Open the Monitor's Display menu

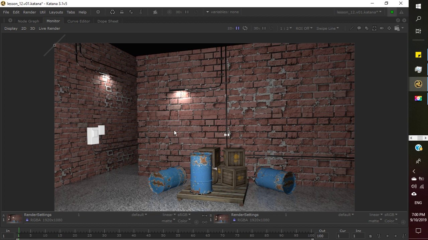[11, 28]
